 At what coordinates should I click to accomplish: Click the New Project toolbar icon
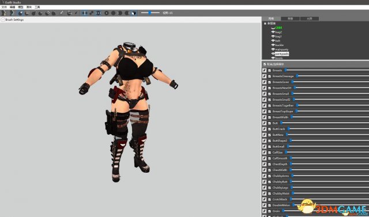tap(4, 13)
